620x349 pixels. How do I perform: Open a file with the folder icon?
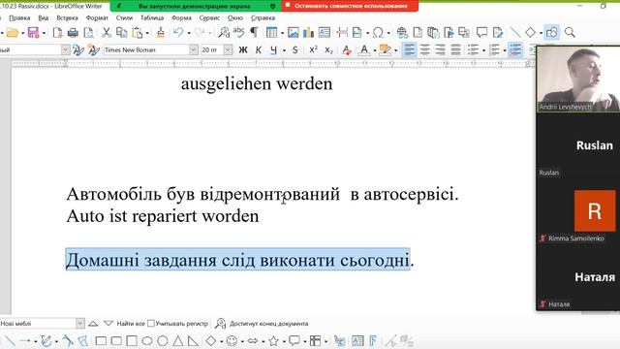click(13, 32)
